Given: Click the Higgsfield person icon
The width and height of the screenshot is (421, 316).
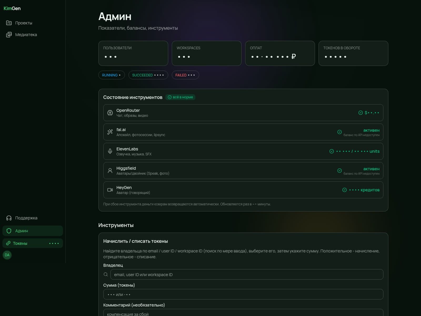Looking at the screenshot, I should click(x=110, y=170).
